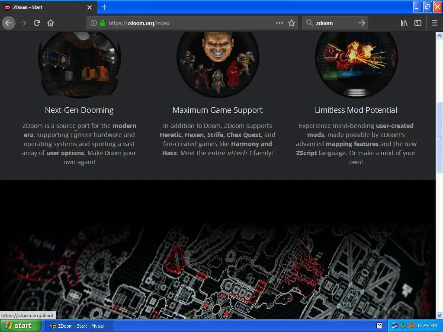Click the orange magnifier tray icon
Image resolution: width=443 pixels, height=332 pixels.
click(411, 326)
